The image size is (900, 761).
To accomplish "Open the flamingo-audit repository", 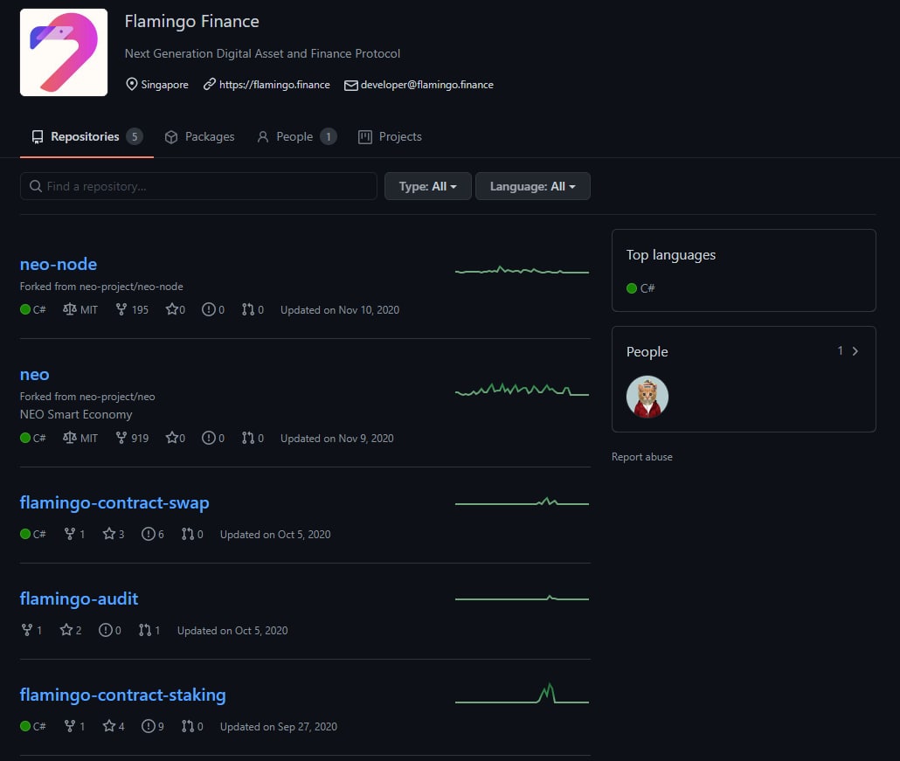I will [x=80, y=598].
